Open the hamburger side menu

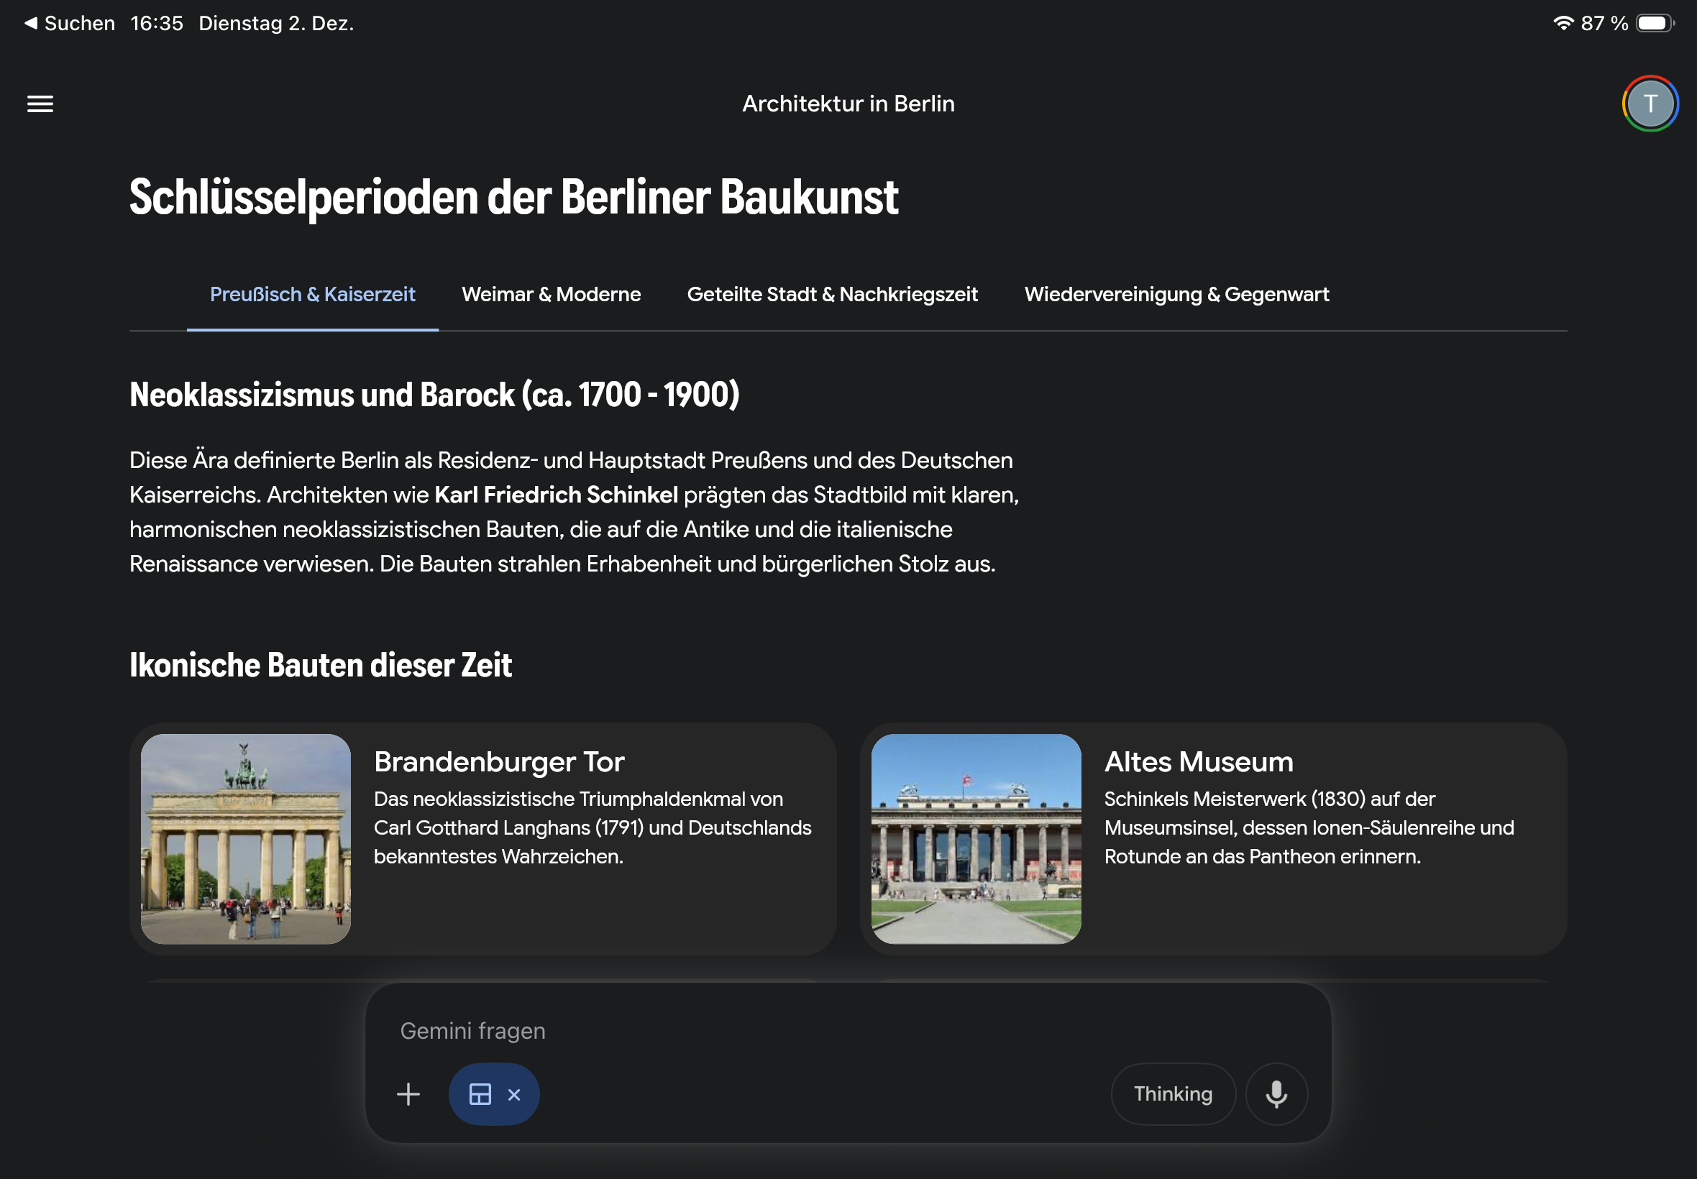[x=40, y=104]
